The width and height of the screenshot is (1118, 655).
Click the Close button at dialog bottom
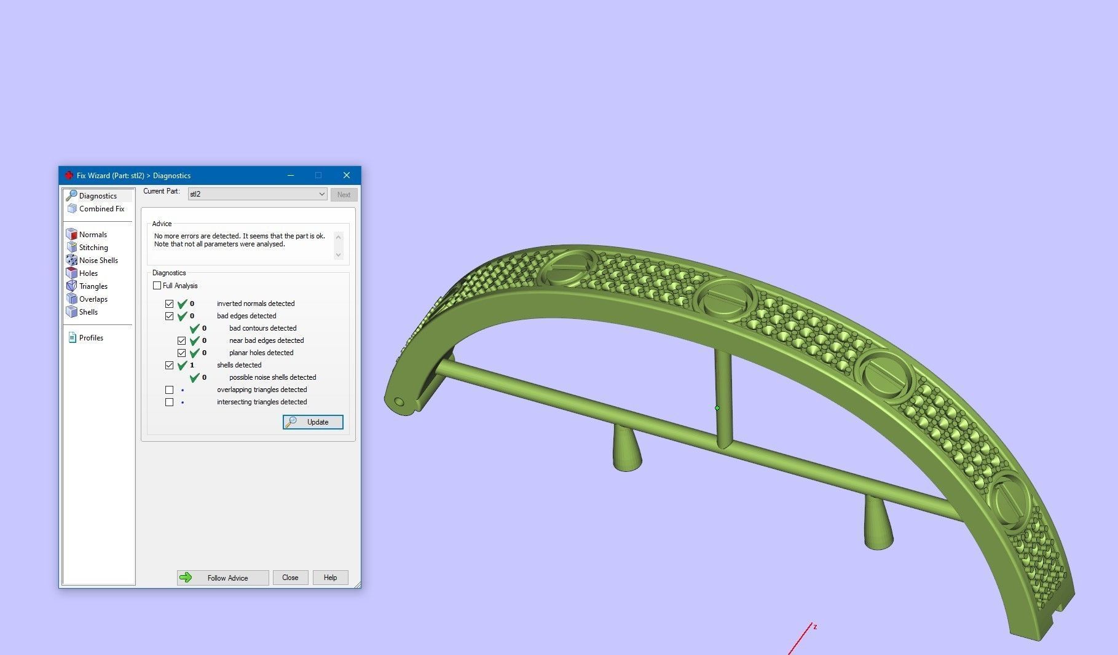point(290,578)
